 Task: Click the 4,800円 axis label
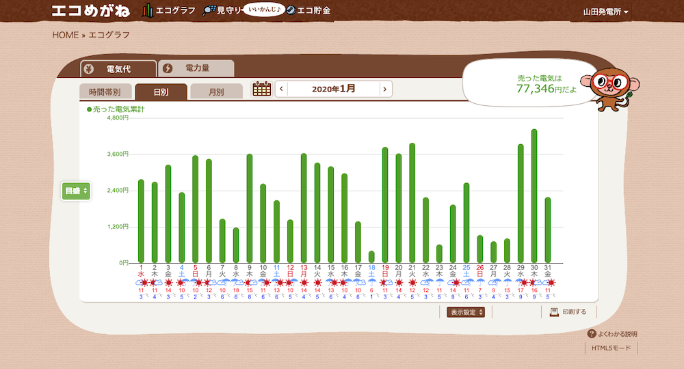pyautogui.click(x=118, y=118)
